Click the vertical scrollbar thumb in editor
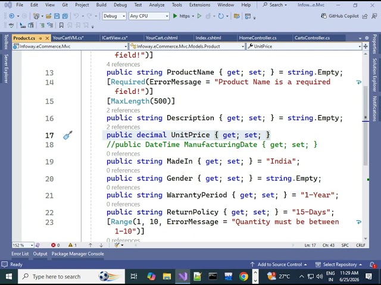This screenshot has width=381, height=285. [366, 126]
